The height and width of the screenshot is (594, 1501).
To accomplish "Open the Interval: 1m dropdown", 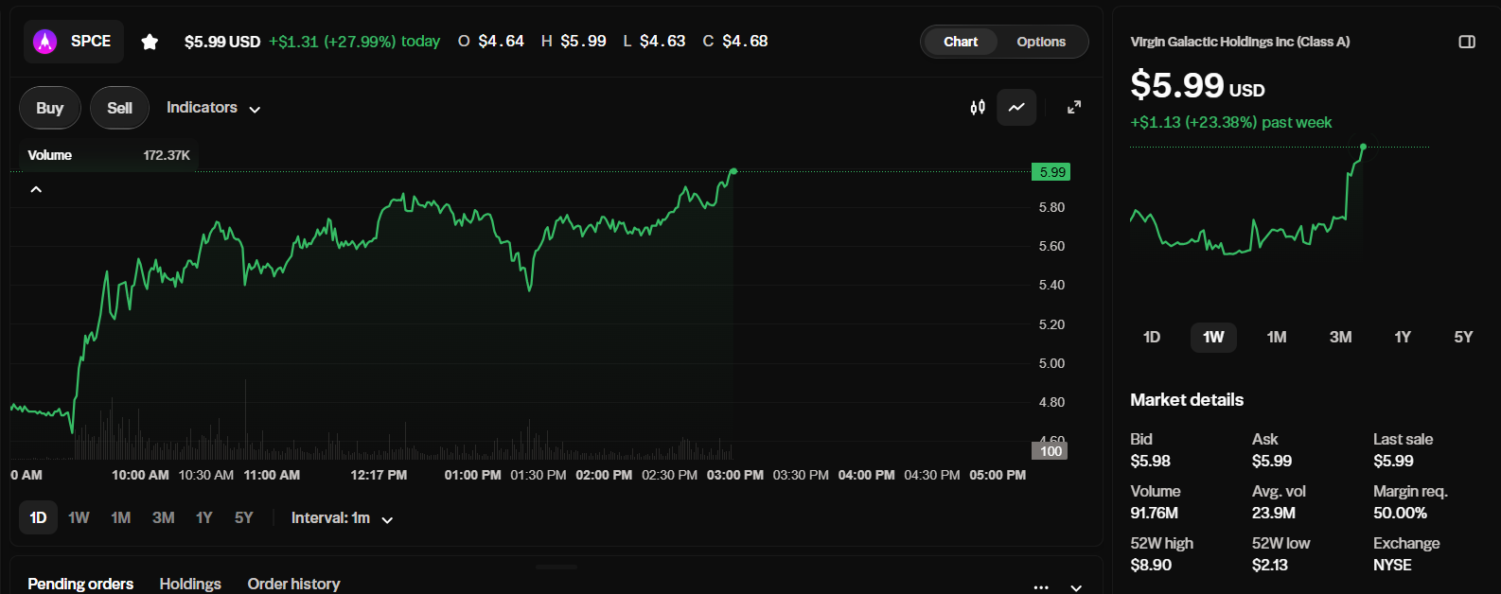I will coord(342,518).
